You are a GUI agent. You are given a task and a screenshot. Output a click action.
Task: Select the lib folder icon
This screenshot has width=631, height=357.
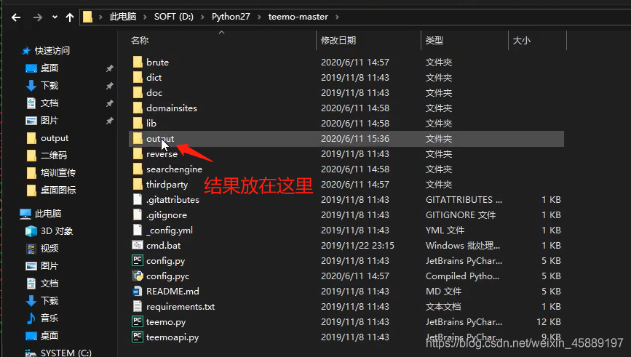pos(138,123)
